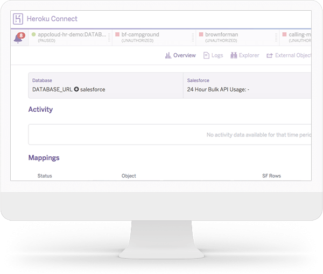Viewport: 323px width, 274px height.
Task: Grab the drag handle on the bf-campground tab
Action: click(193, 38)
